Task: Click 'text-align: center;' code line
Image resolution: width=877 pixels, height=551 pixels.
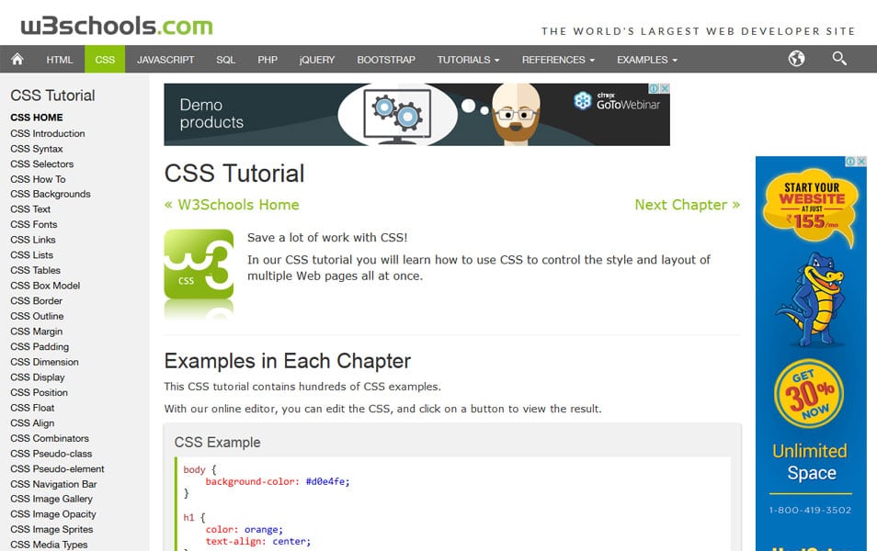Action: [257, 542]
